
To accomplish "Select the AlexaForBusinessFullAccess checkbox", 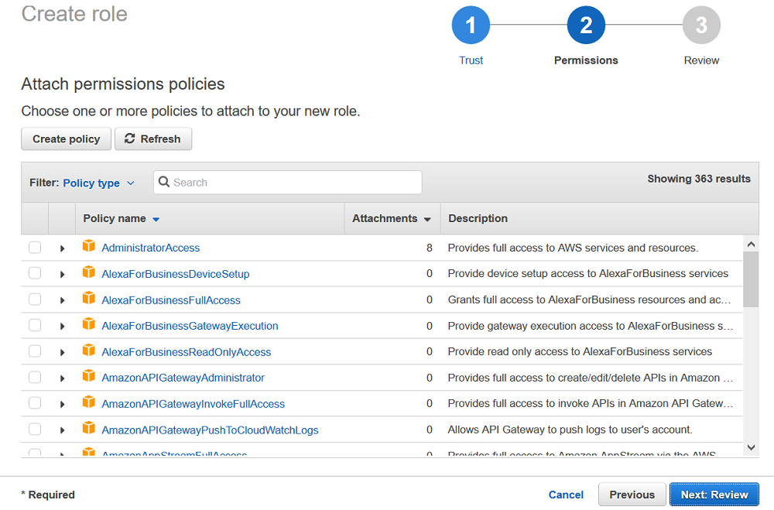I will point(35,299).
